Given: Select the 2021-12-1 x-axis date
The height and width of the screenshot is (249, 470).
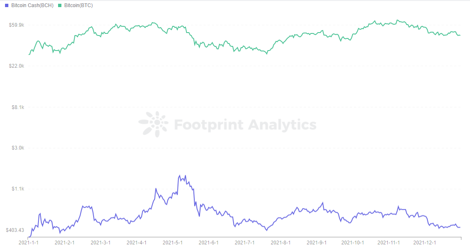Looking at the screenshot, I should click(x=424, y=242).
